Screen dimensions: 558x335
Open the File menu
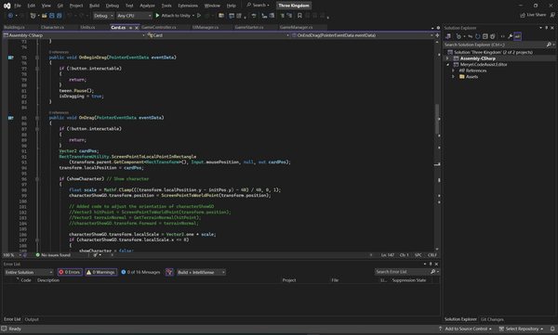pyautogui.click(x=18, y=6)
